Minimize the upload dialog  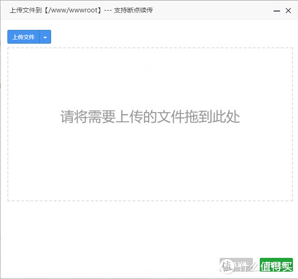coord(276,11)
